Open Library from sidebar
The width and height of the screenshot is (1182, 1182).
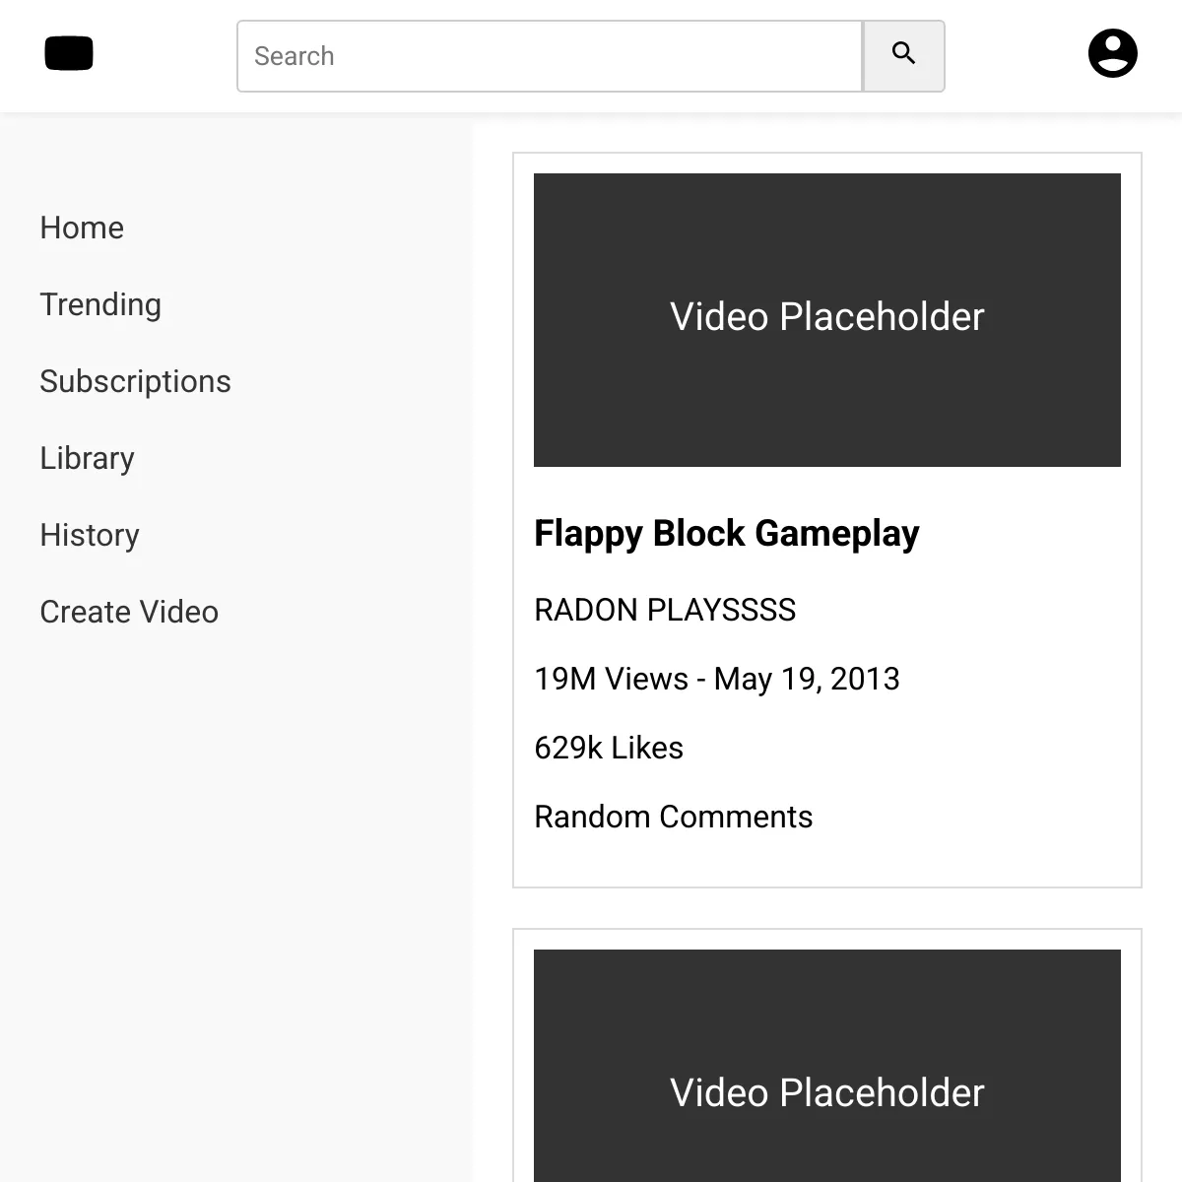(x=87, y=458)
